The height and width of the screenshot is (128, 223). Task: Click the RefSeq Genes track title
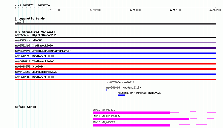coord(25,107)
